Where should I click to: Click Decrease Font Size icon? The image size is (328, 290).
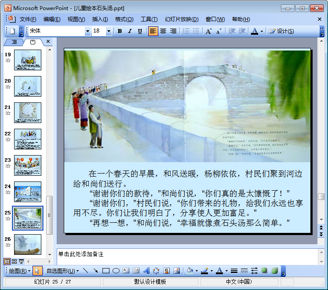pyautogui.click(x=219, y=31)
